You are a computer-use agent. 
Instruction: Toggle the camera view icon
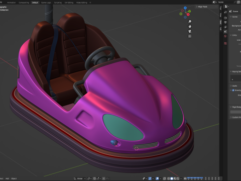point(190,31)
